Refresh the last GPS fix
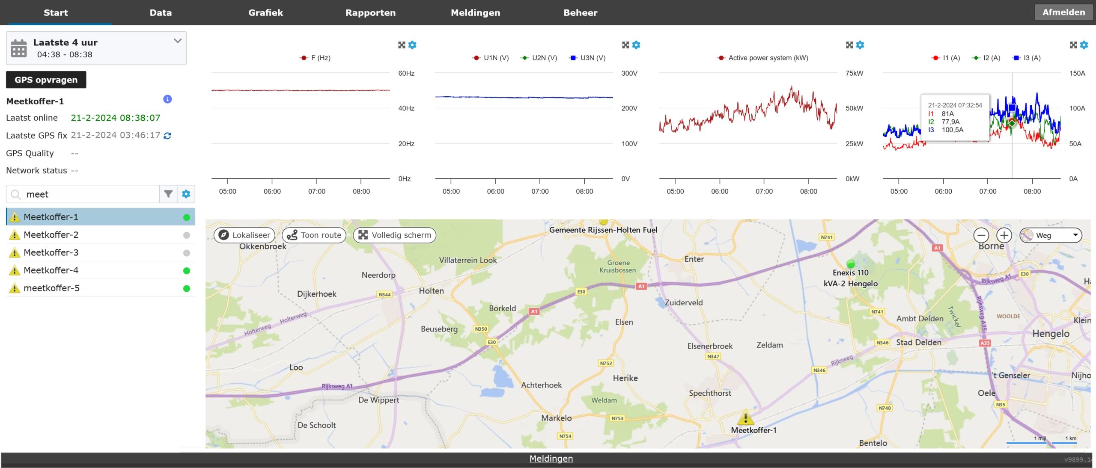This screenshot has width=1096, height=468. 167,136
